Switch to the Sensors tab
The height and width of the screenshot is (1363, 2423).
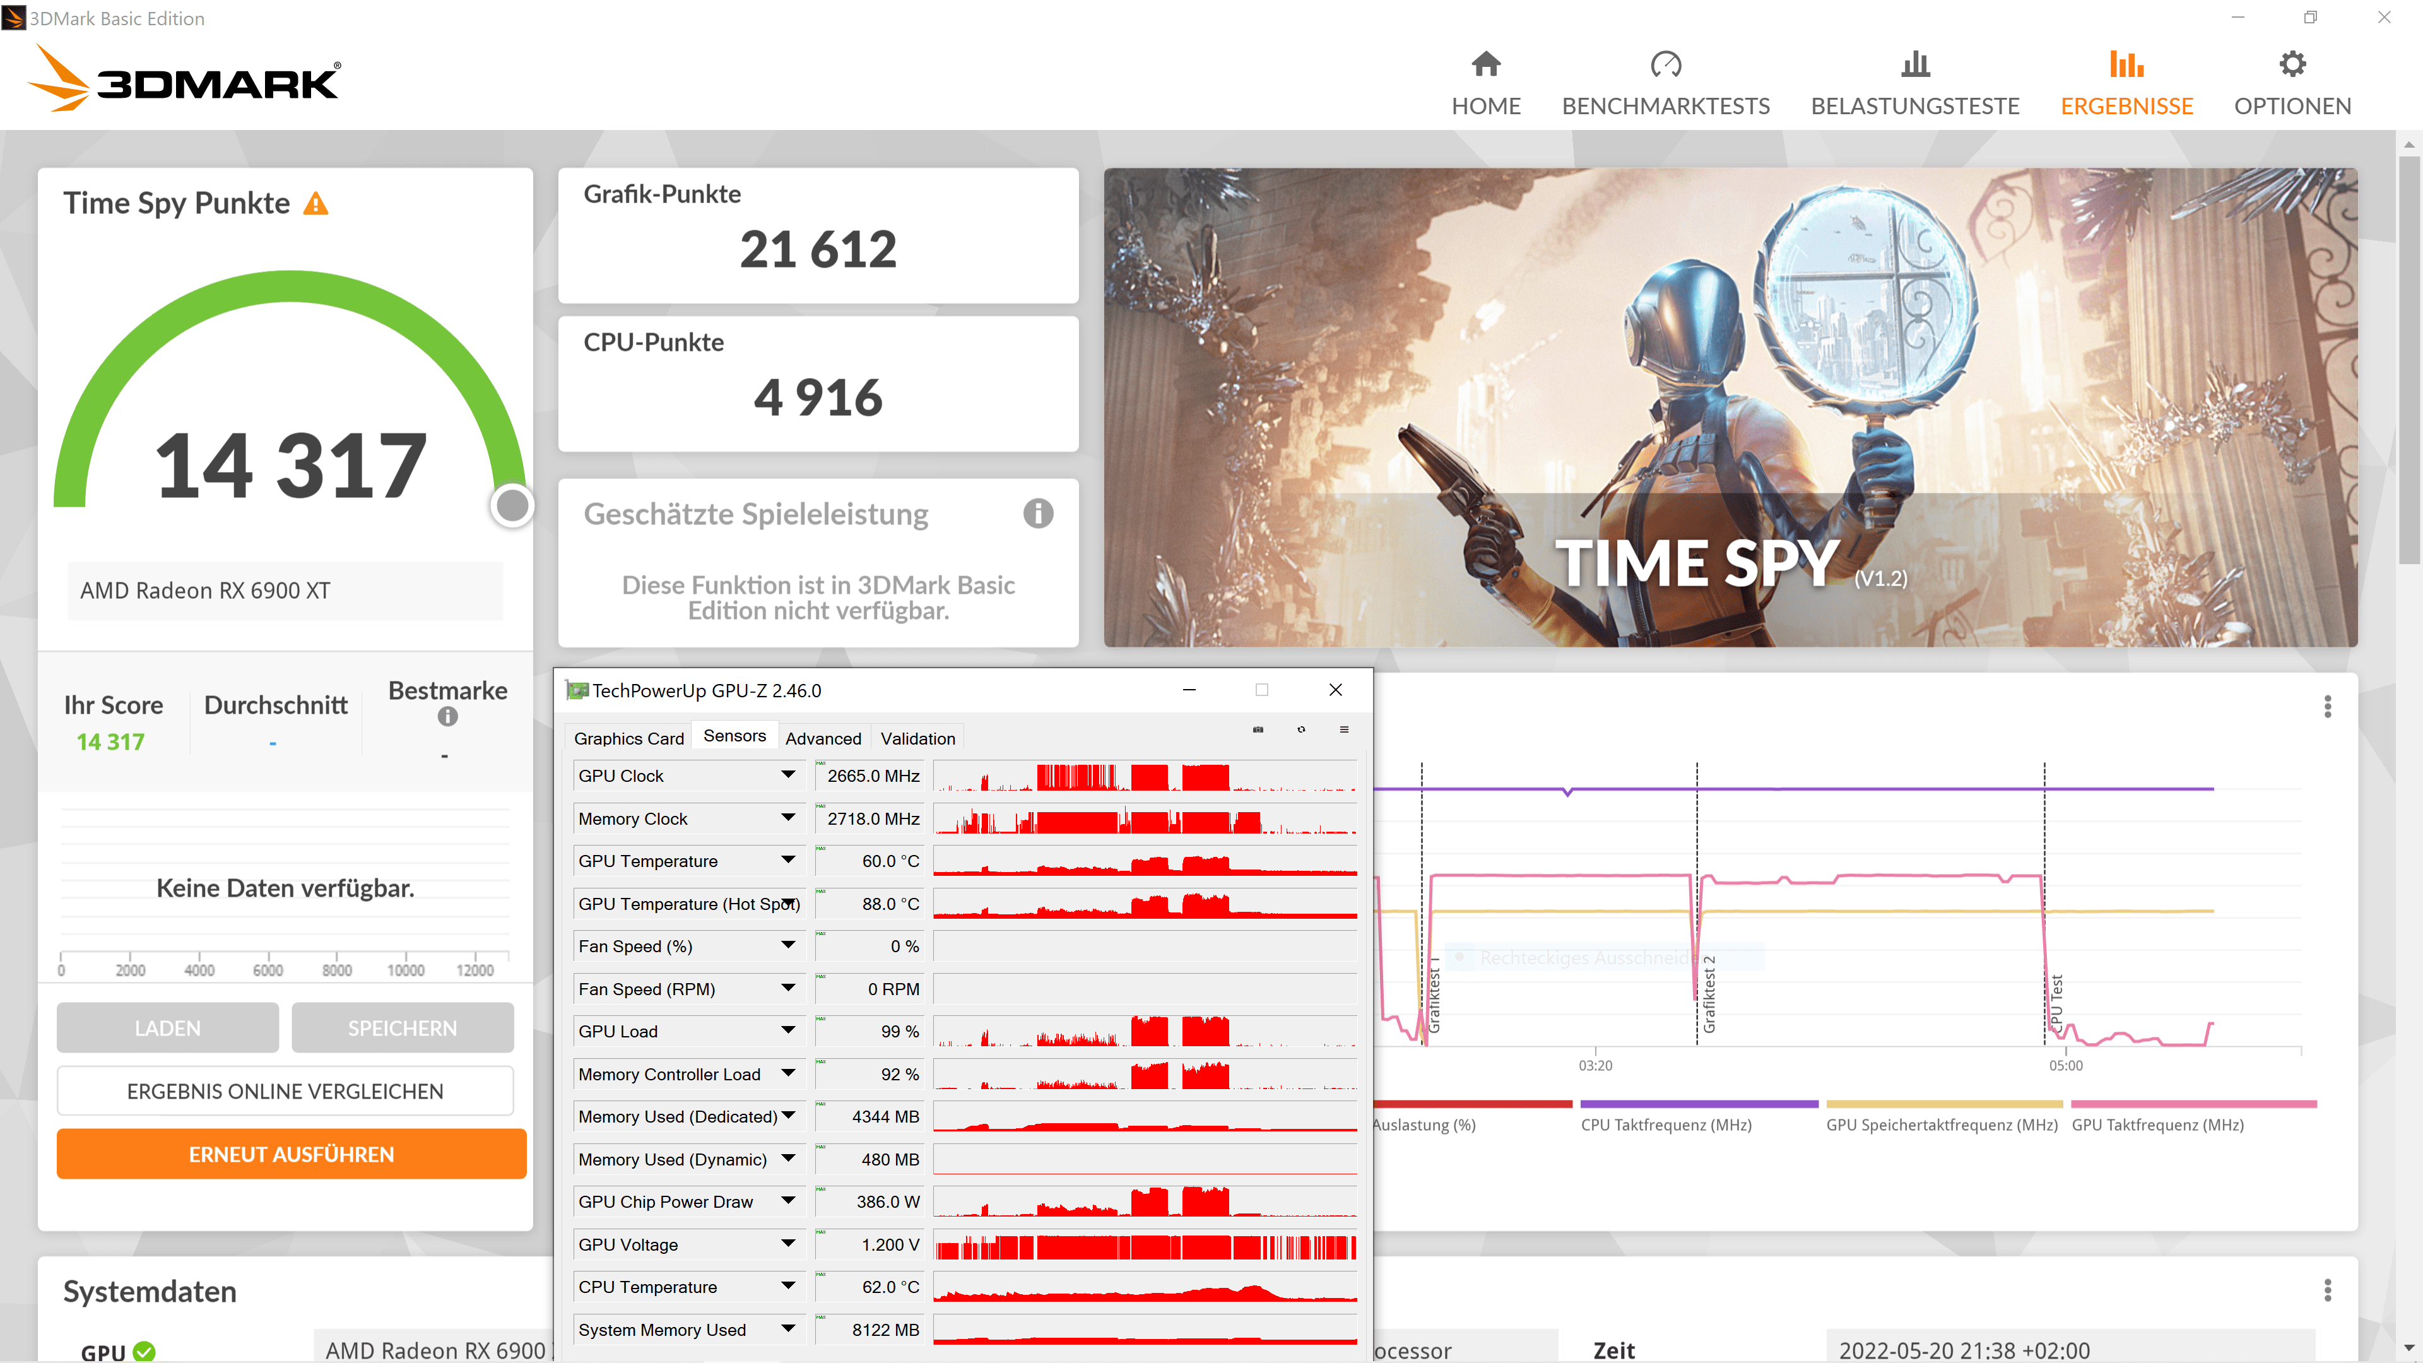(x=734, y=736)
